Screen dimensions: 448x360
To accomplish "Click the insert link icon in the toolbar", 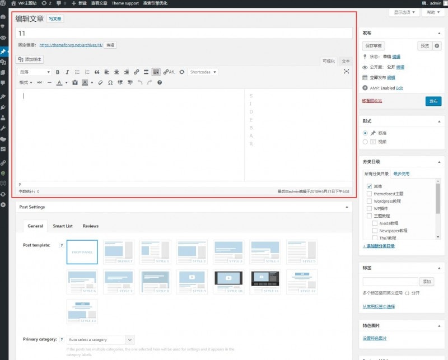I will 136,72.
